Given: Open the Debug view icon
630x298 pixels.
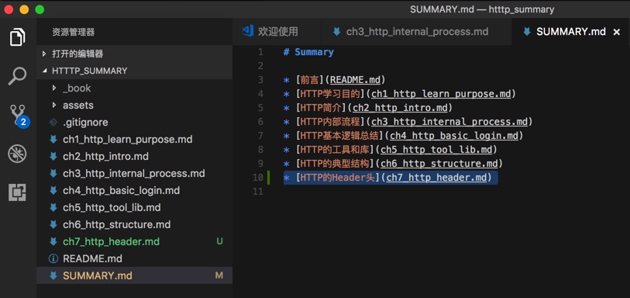Looking at the screenshot, I should [x=17, y=154].
